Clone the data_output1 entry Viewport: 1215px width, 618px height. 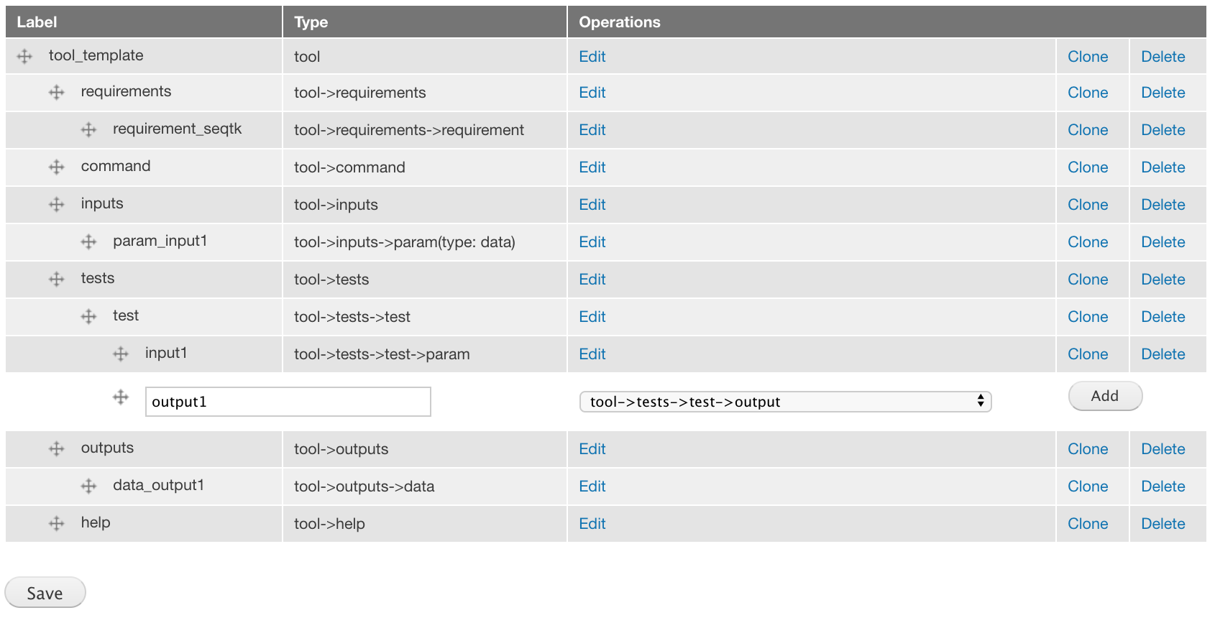pos(1088,486)
